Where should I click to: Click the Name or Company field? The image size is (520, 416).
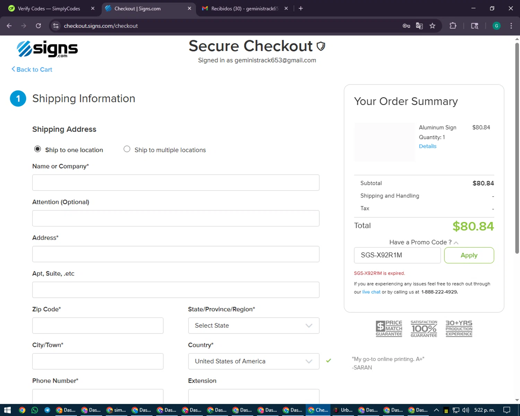point(176,183)
